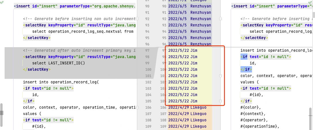The height and width of the screenshot is (130, 315).
Task: Click right 'select operation_record_log' line
Action: coord(281,31)
